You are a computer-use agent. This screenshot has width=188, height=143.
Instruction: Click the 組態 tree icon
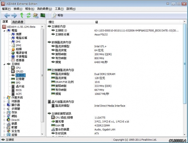click(9, 135)
